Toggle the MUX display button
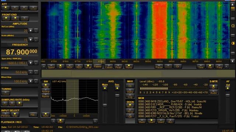 70,66
